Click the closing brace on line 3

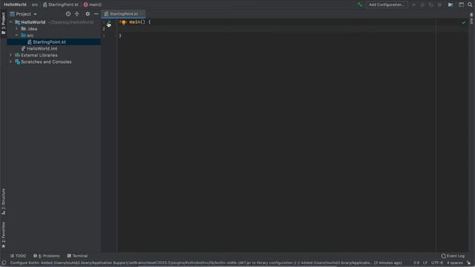point(120,36)
